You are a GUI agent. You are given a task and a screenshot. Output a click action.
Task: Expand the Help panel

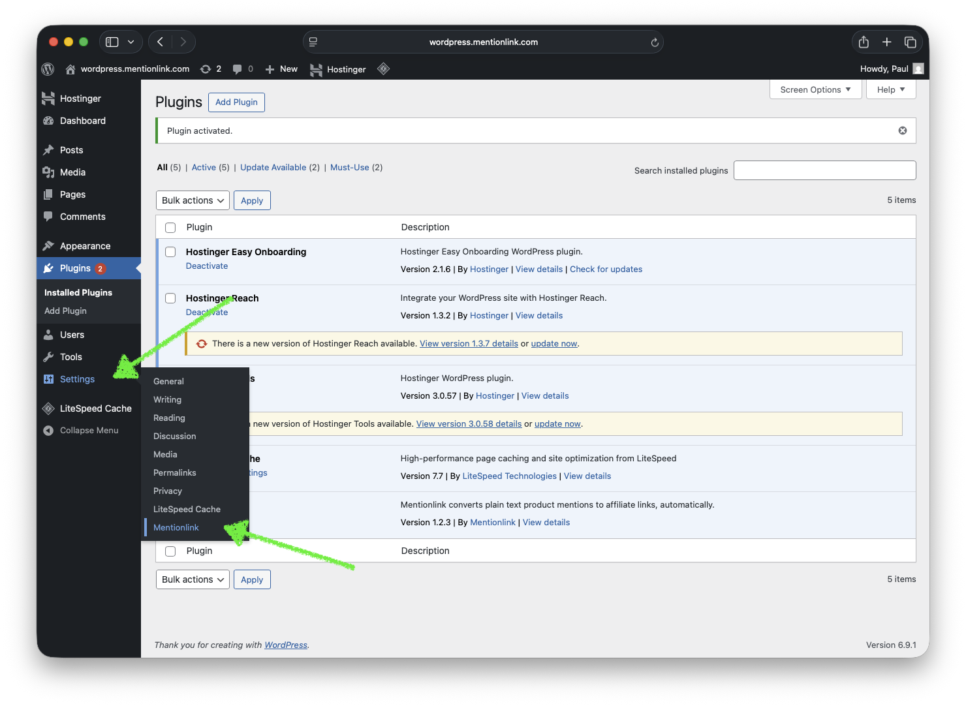(891, 89)
